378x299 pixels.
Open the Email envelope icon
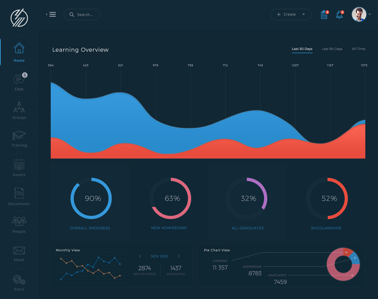(x=19, y=250)
